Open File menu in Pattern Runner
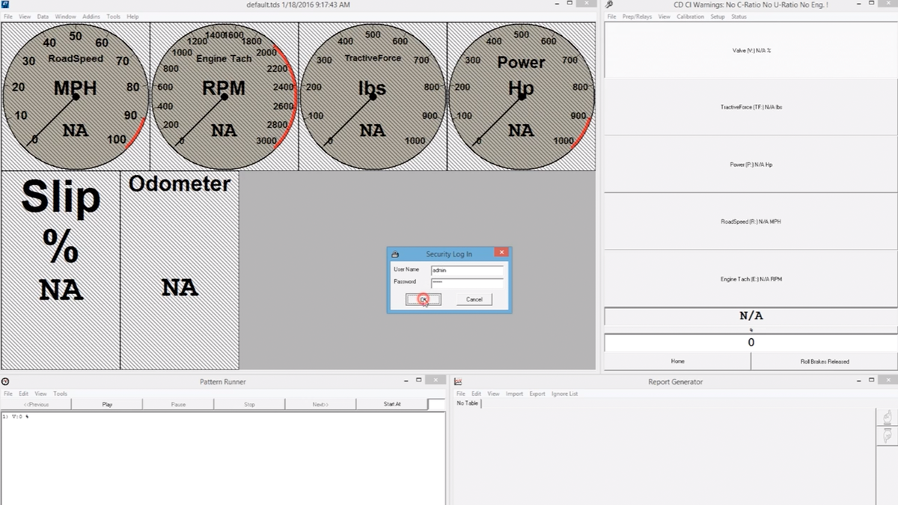 [8, 394]
